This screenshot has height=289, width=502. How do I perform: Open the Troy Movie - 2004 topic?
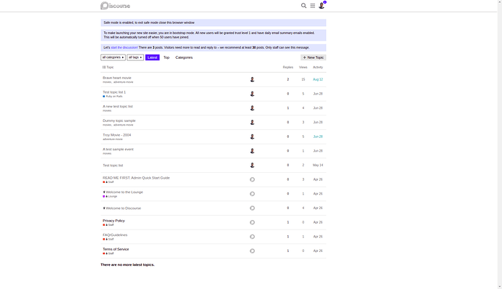[x=117, y=135]
